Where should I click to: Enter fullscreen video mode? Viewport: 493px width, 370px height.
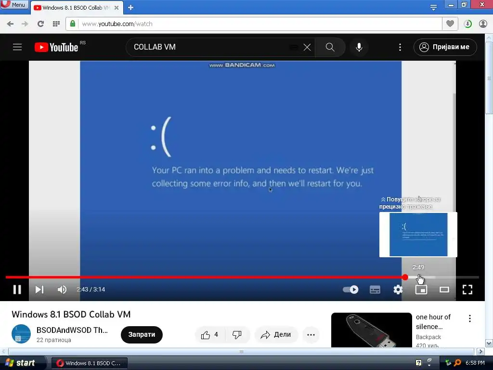tap(467, 290)
